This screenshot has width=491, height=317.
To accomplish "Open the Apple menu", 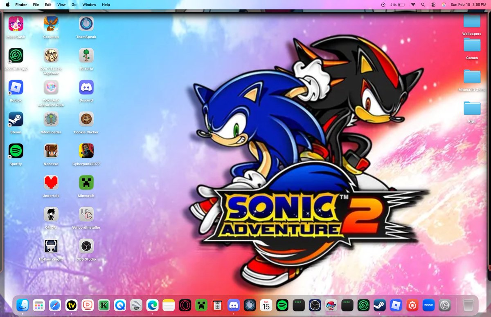I will coord(7,4).
